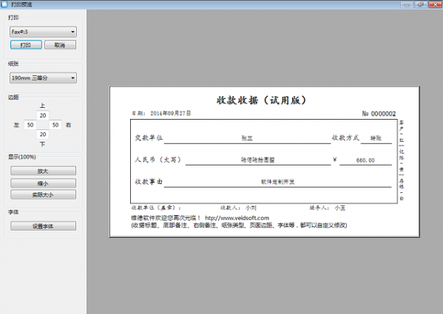Click the bottom margin field showing 20
Viewport: 443px width, 314px height.
43,134
